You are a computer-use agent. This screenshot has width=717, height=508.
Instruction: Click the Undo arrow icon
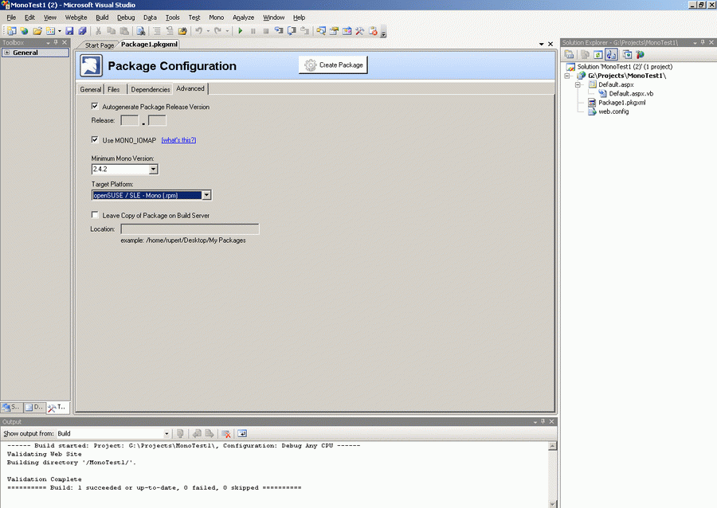(x=199, y=30)
